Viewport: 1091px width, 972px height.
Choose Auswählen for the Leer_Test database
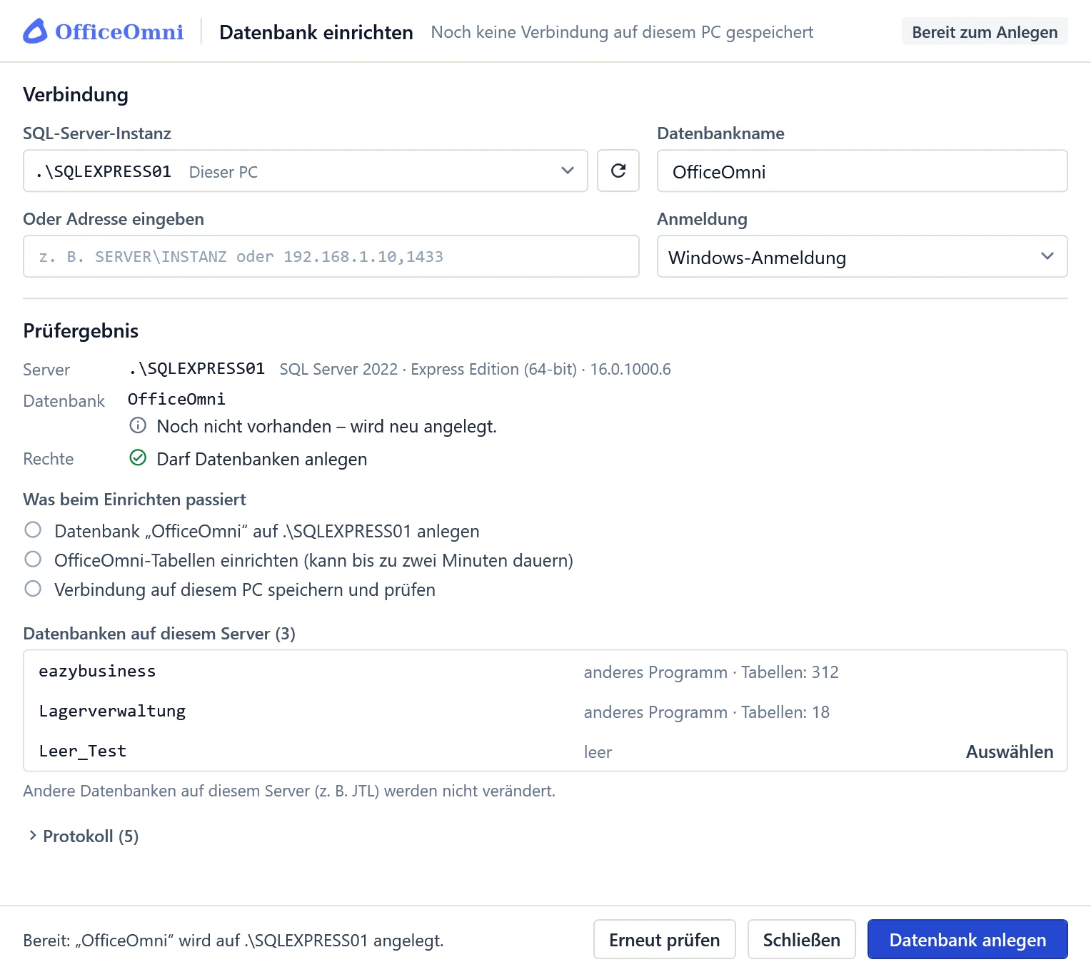pos(1010,751)
